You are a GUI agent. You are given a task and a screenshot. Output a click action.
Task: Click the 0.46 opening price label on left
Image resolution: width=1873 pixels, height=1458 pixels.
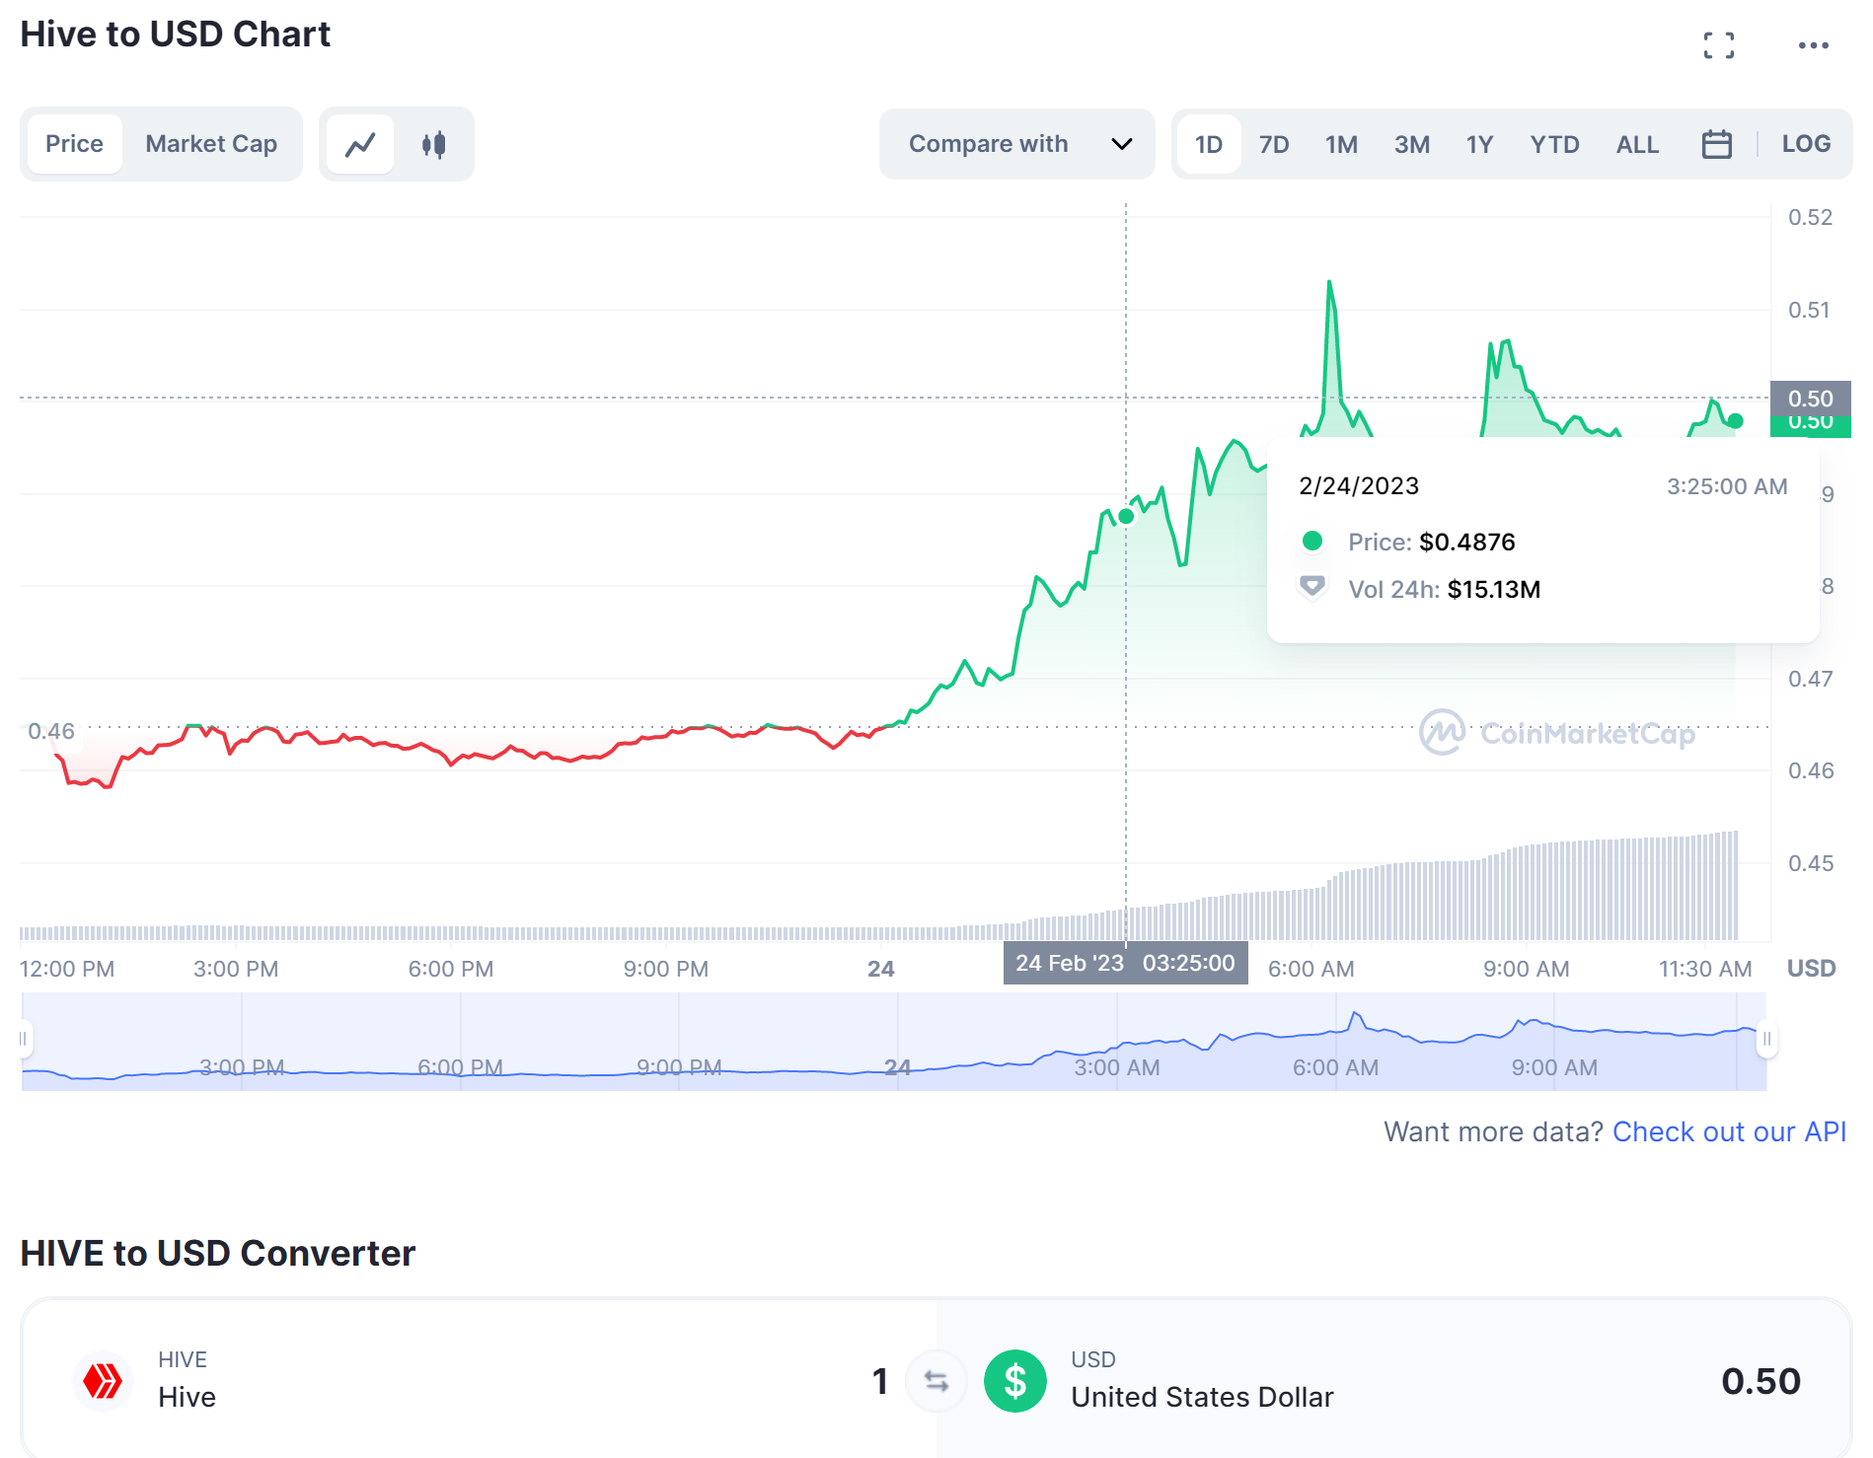coord(51,731)
